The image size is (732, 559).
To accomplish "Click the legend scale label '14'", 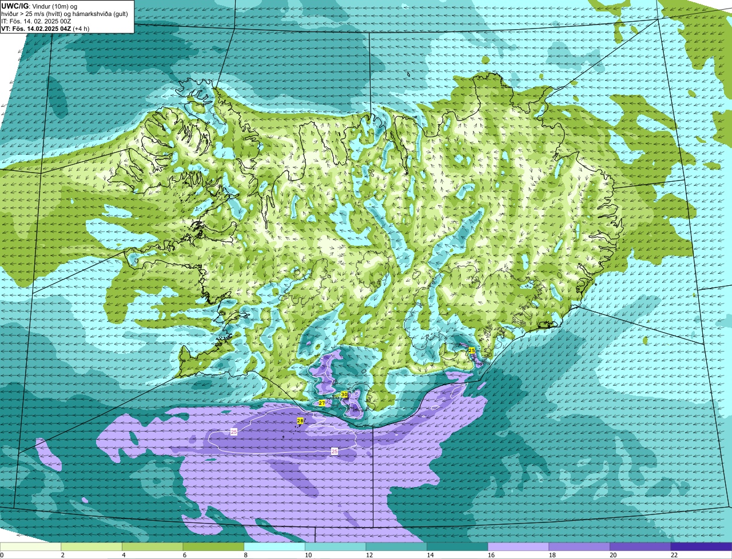I will pos(430,555).
